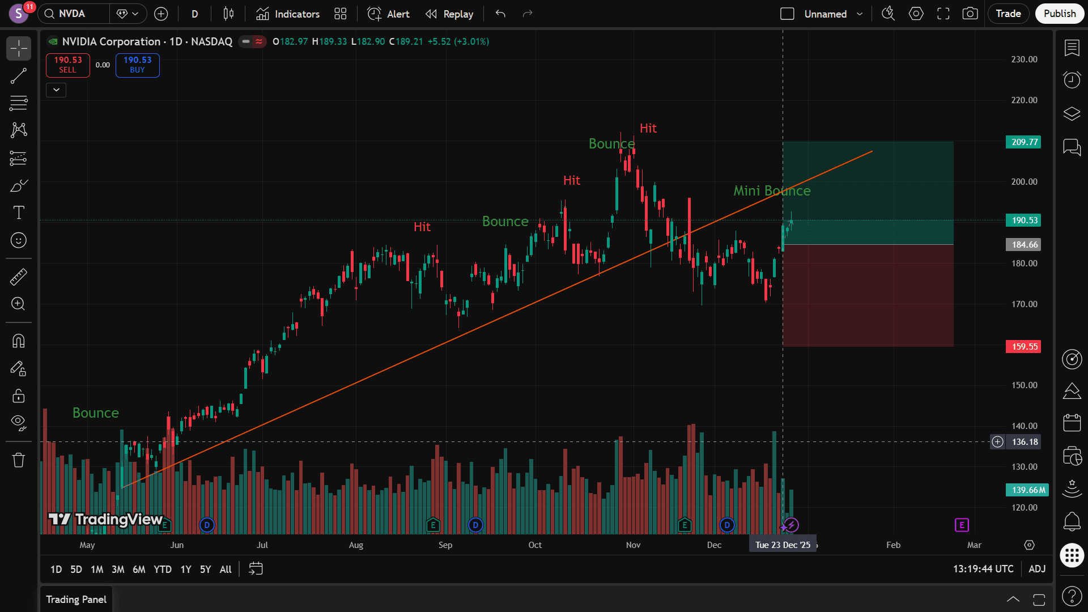The image size is (1088, 612).
Task: Select the trend line drawing tool
Action: [x=19, y=75]
